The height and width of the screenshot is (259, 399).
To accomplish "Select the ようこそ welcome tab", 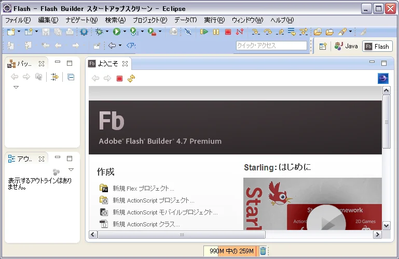I will [x=107, y=64].
